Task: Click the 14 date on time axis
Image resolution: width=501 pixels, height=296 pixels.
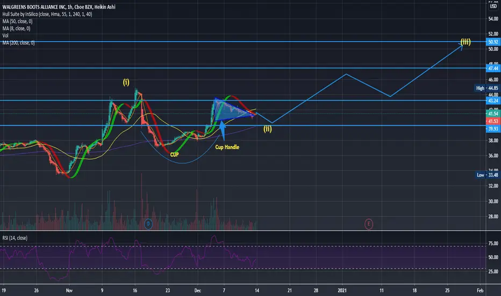Action: (x=257, y=291)
